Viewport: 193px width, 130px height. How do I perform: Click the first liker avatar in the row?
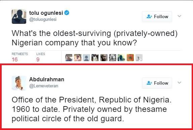tap(69, 57)
